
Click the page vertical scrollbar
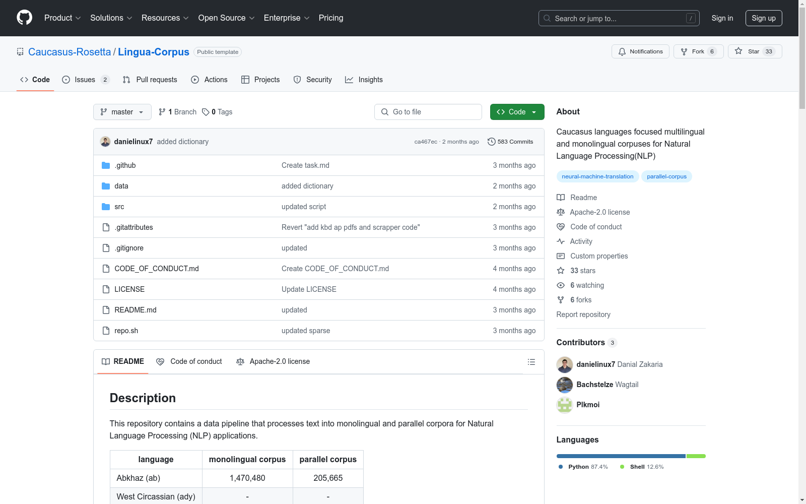tap(802, 252)
